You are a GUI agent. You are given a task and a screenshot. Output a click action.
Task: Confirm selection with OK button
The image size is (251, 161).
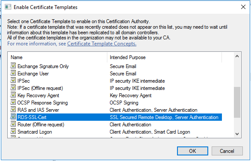click(192, 151)
